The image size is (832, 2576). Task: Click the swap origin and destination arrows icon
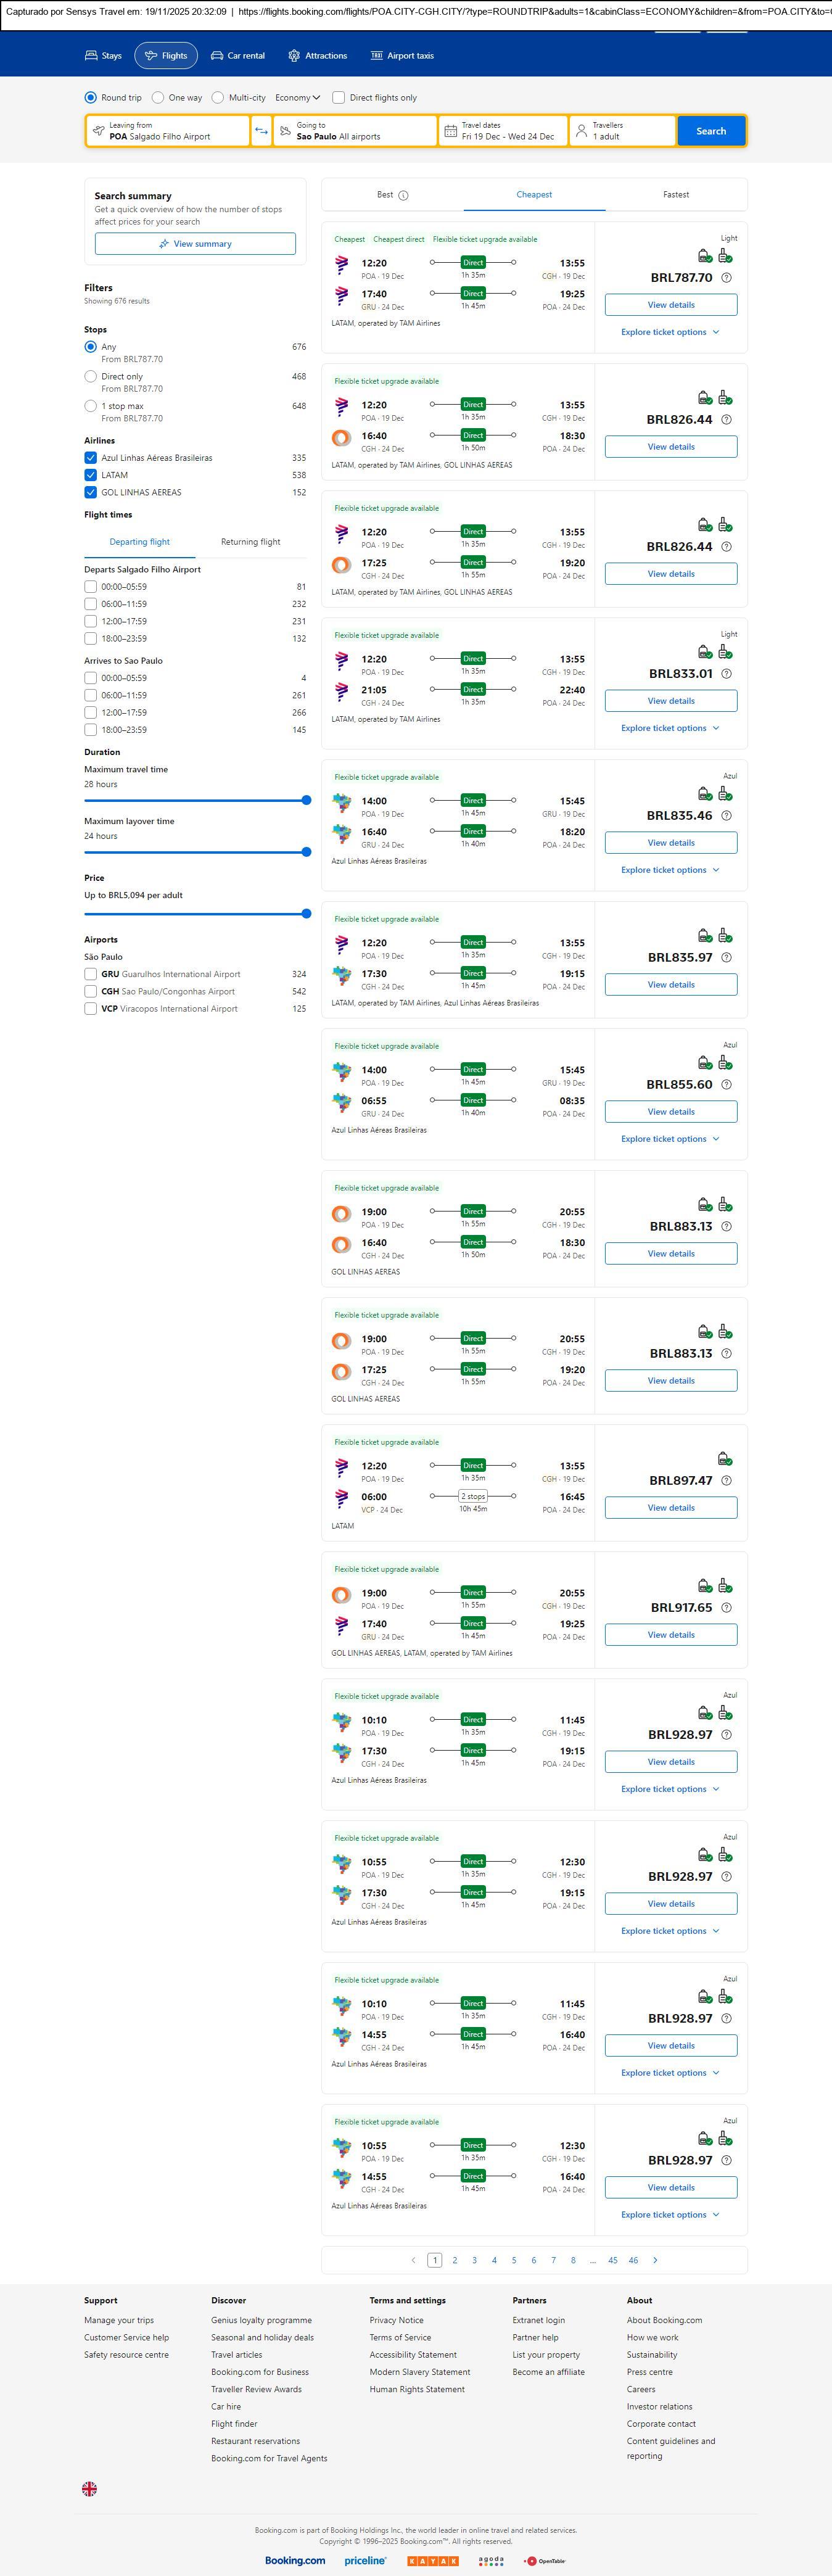(261, 131)
